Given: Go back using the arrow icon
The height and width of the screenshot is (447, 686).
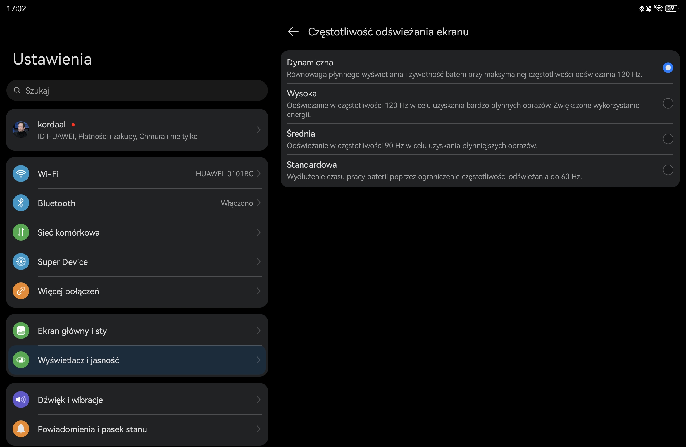Looking at the screenshot, I should [293, 32].
